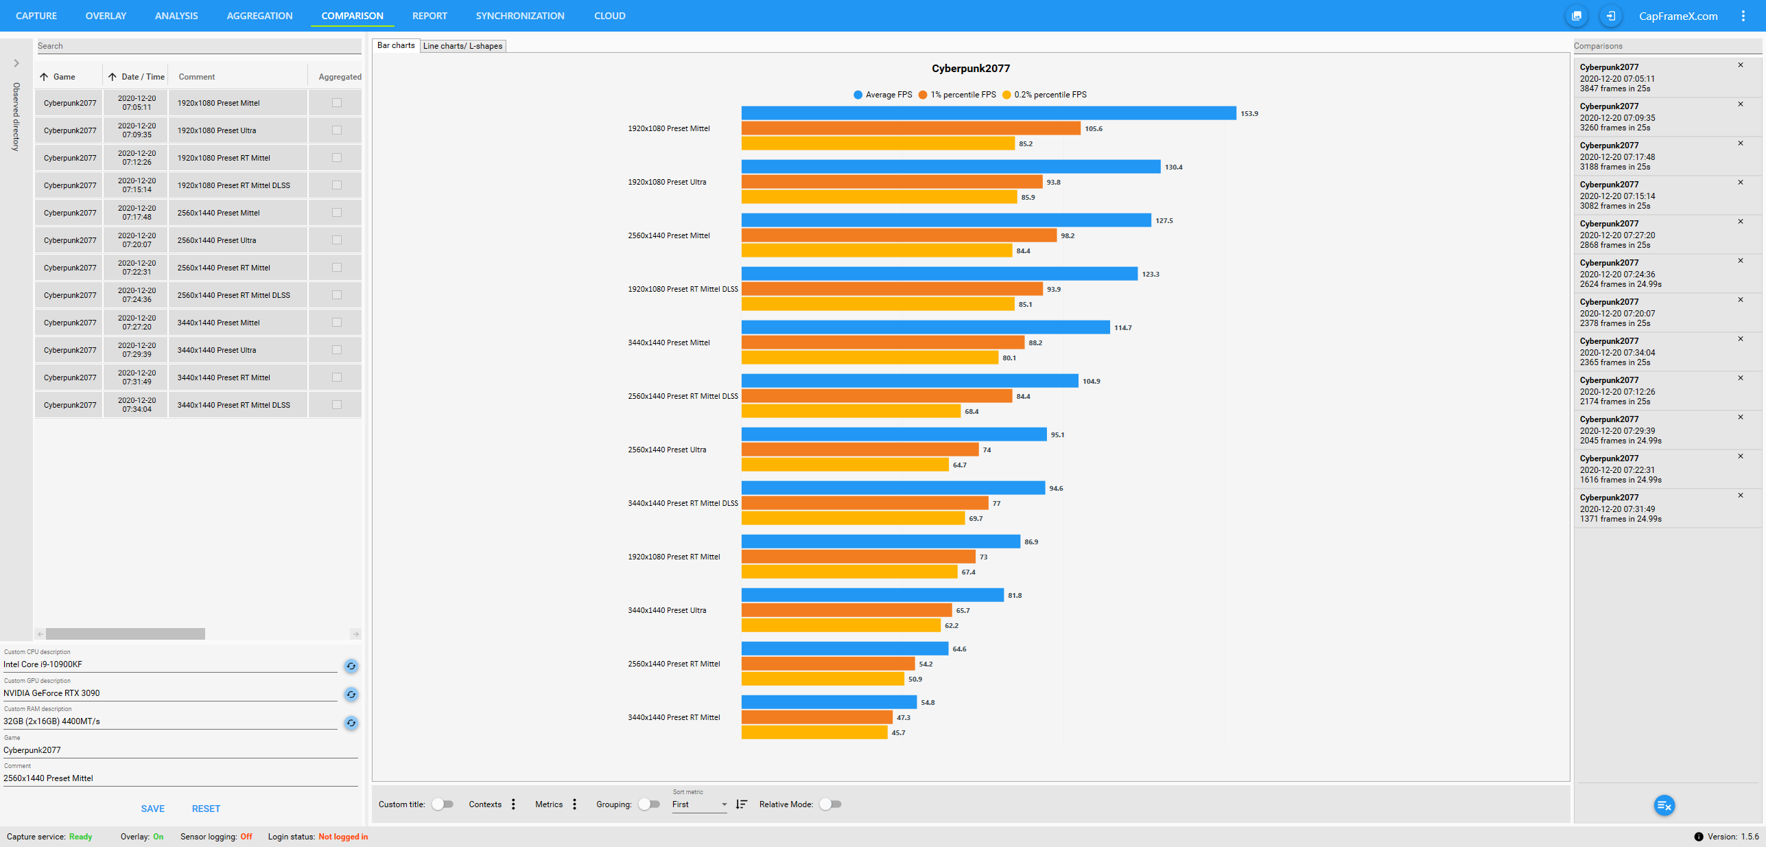1766x847 pixels.
Task: Click the login icon beside CapFrameX.com
Action: click(1610, 16)
